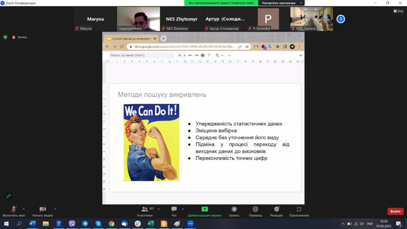This screenshot has width=407, height=229.
Task: Select the paint format roller tool
Action: click(209, 55)
